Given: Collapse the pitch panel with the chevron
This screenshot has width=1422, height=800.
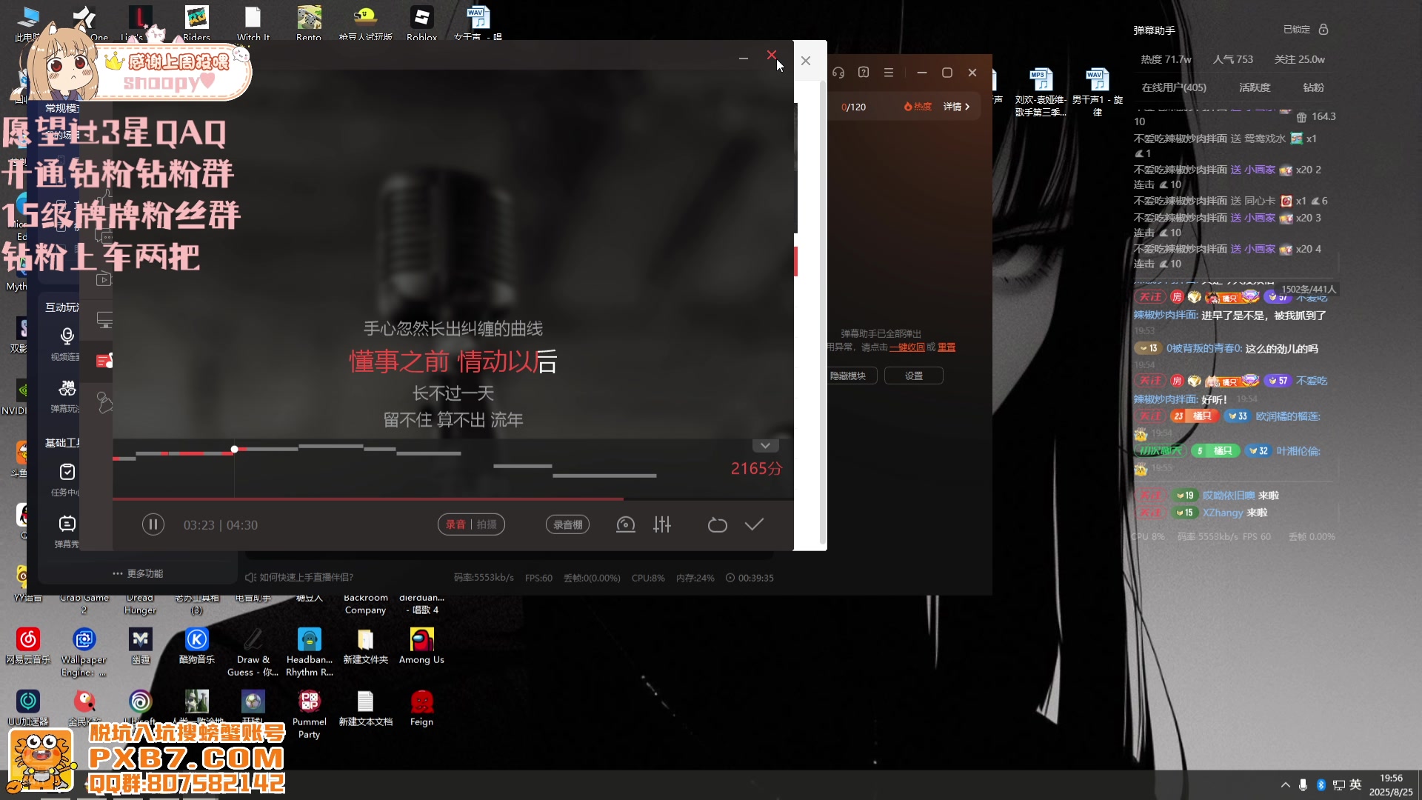Looking at the screenshot, I should (x=765, y=445).
